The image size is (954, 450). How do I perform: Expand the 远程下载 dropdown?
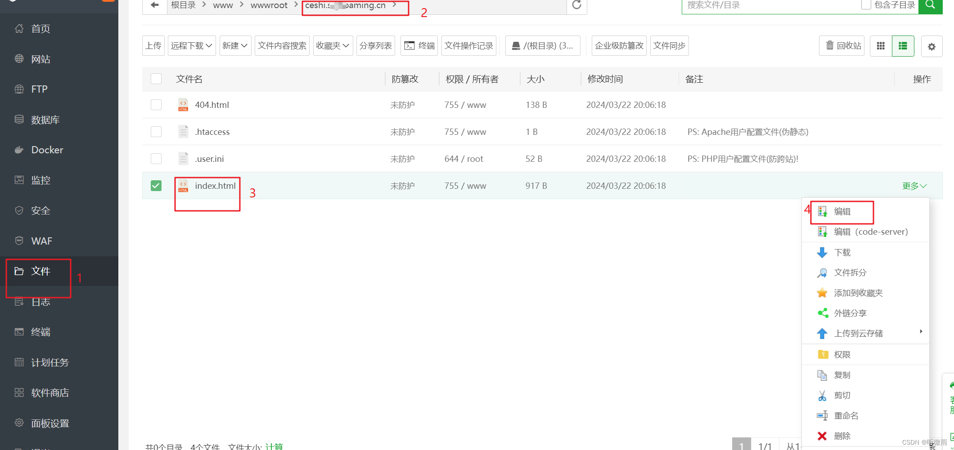point(192,46)
